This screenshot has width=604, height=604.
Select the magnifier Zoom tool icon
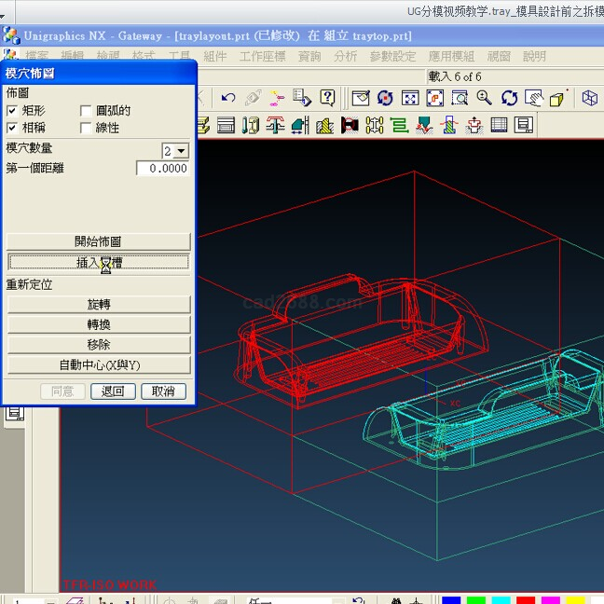click(484, 98)
